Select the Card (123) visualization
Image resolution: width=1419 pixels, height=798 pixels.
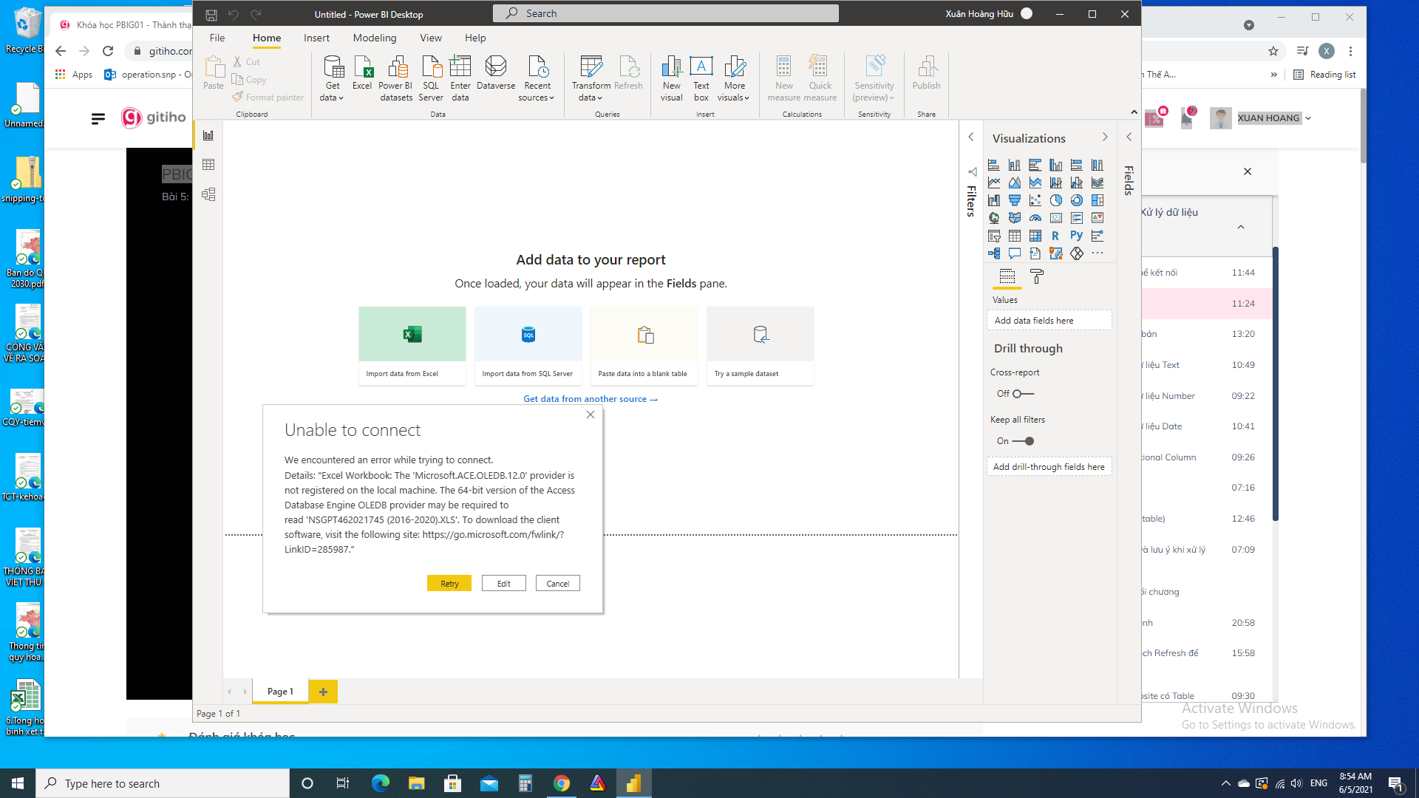point(1056,218)
